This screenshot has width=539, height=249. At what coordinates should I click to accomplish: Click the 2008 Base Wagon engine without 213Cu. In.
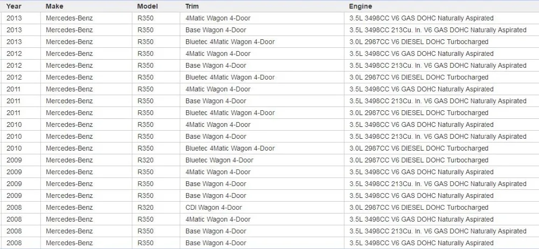[x=441, y=243]
